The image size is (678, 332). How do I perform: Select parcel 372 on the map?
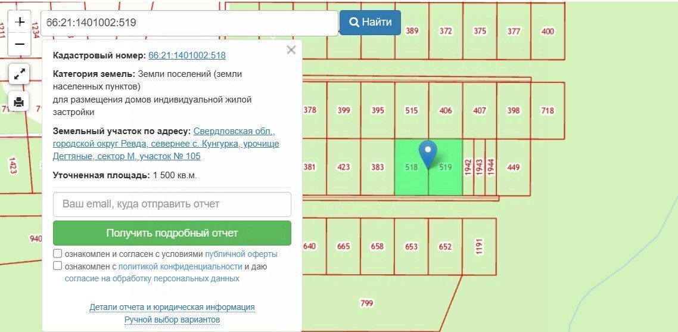[x=446, y=31]
